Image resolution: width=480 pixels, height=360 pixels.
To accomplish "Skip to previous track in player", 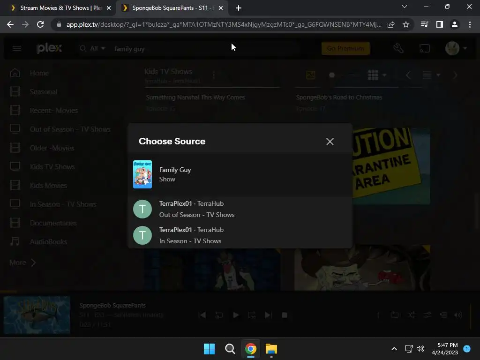I will (x=202, y=315).
